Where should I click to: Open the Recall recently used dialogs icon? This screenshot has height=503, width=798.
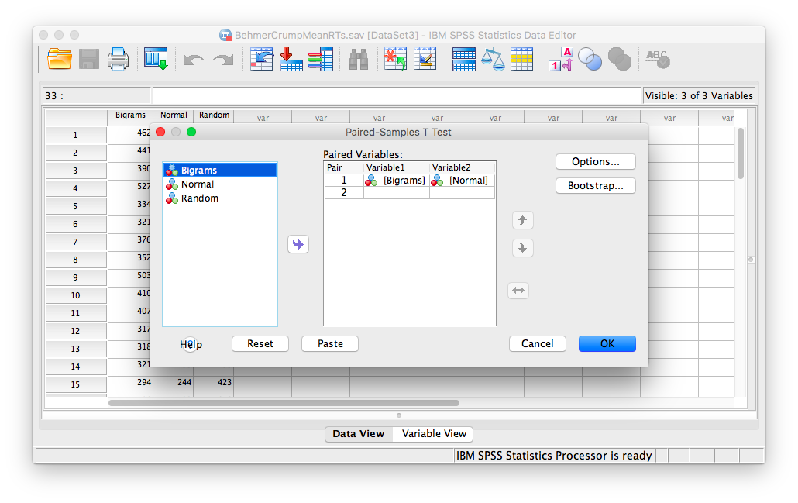pyautogui.click(x=156, y=59)
